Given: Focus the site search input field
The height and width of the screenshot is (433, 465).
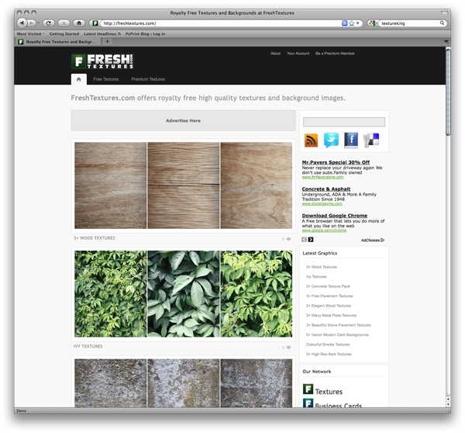Looking at the screenshot, I should [344, 122].
